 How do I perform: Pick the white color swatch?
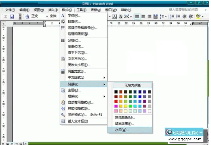tap(149, 111)
